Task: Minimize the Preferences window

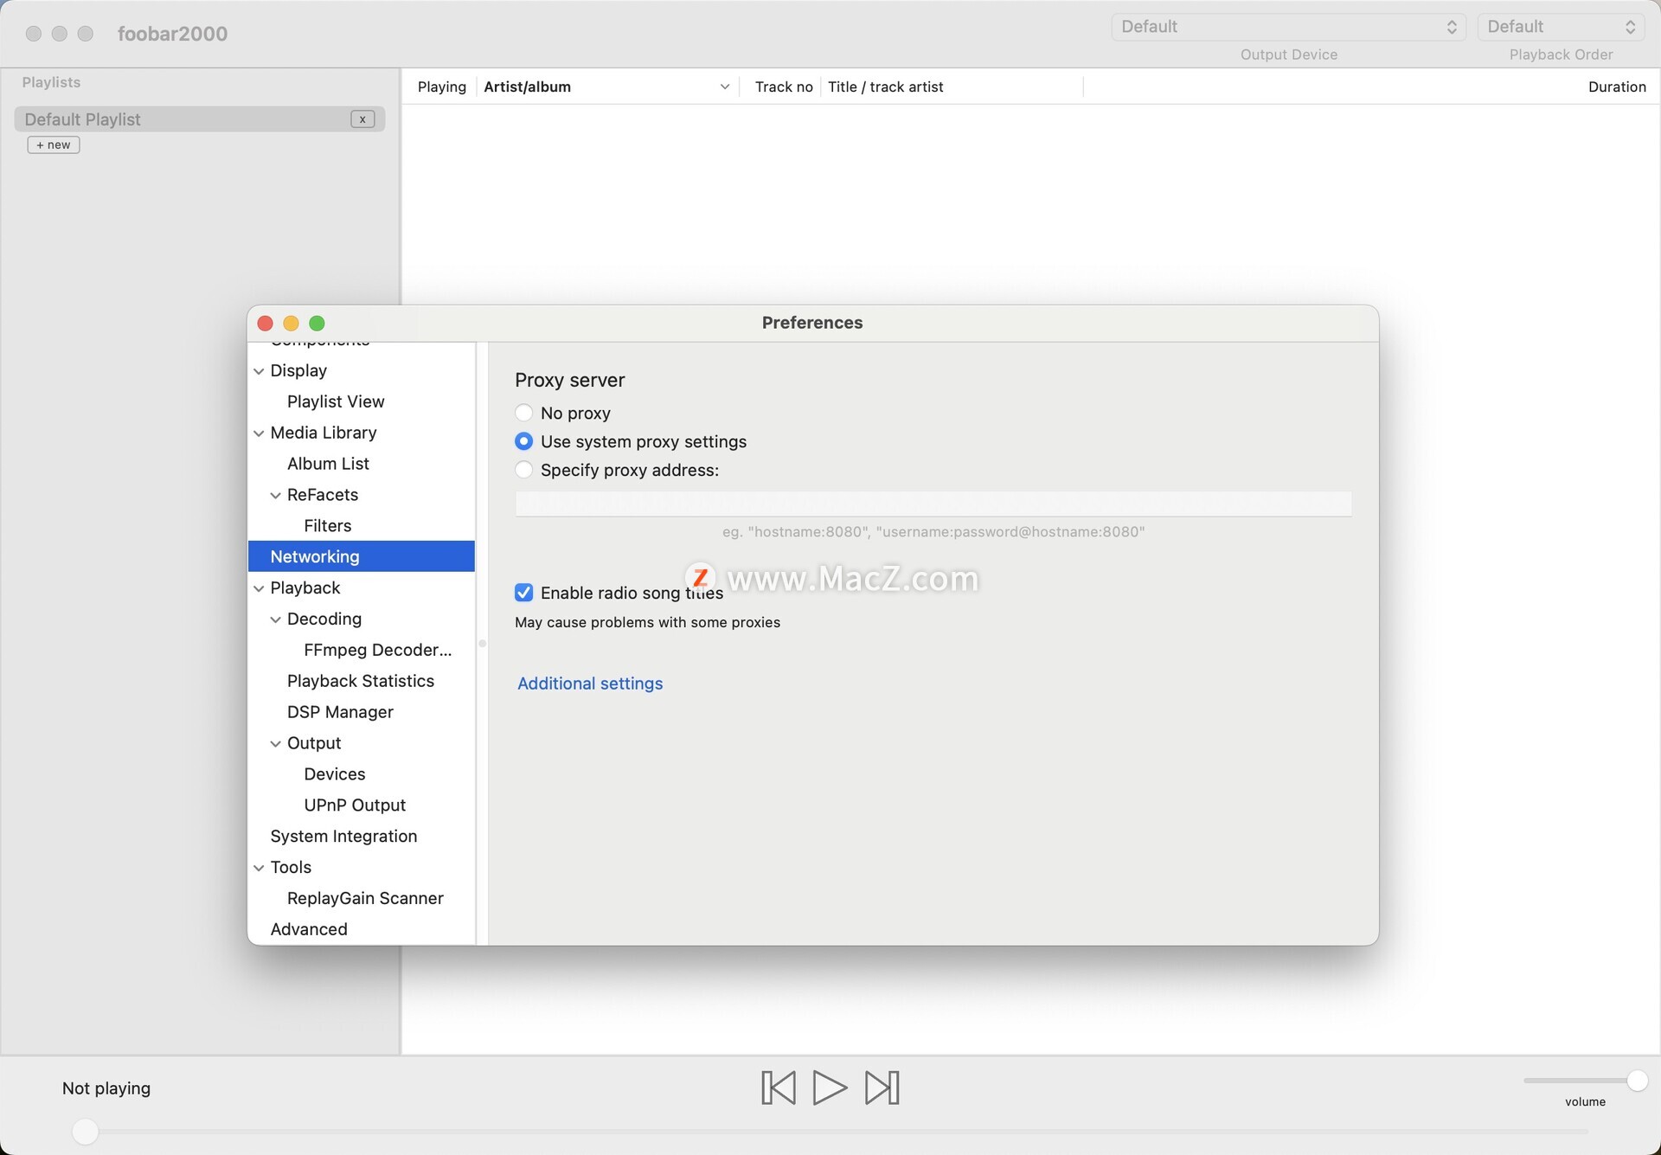Action: 291,323
